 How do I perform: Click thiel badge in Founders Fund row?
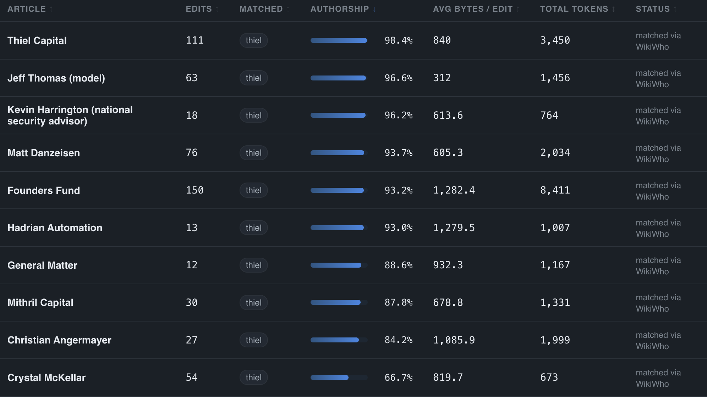click(253, 190)
